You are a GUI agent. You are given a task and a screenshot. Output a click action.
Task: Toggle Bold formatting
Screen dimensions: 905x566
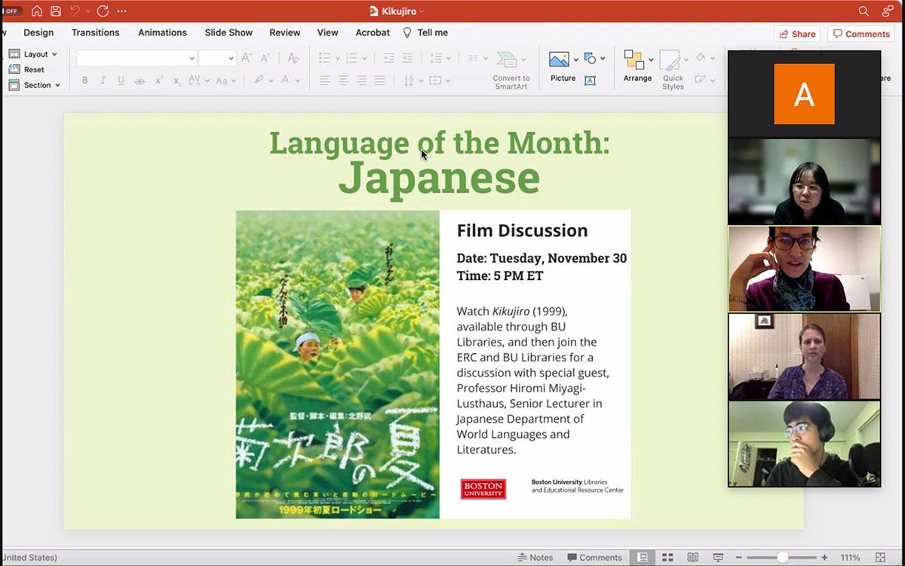(x=84, y=80)
